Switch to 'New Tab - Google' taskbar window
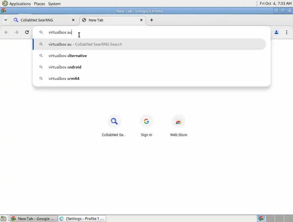This screenshot has width=293, height=222. coord(34,219)
